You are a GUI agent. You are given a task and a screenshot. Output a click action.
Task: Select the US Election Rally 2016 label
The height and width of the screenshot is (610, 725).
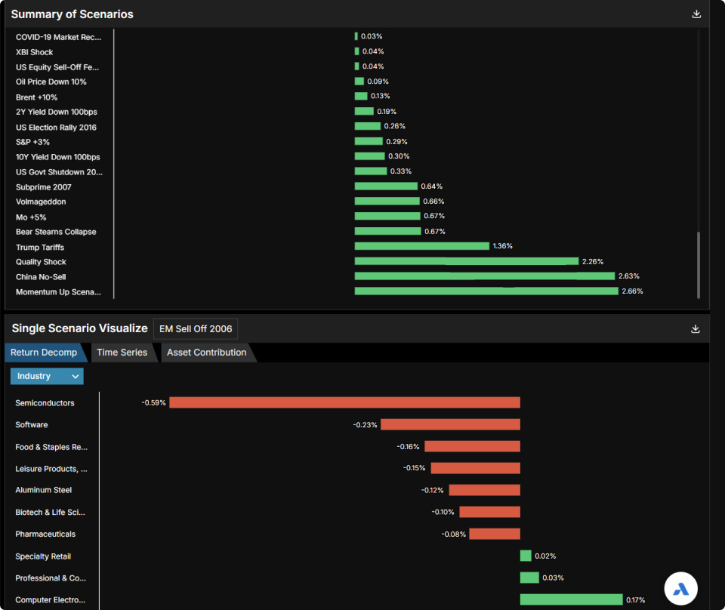point(56,127)
